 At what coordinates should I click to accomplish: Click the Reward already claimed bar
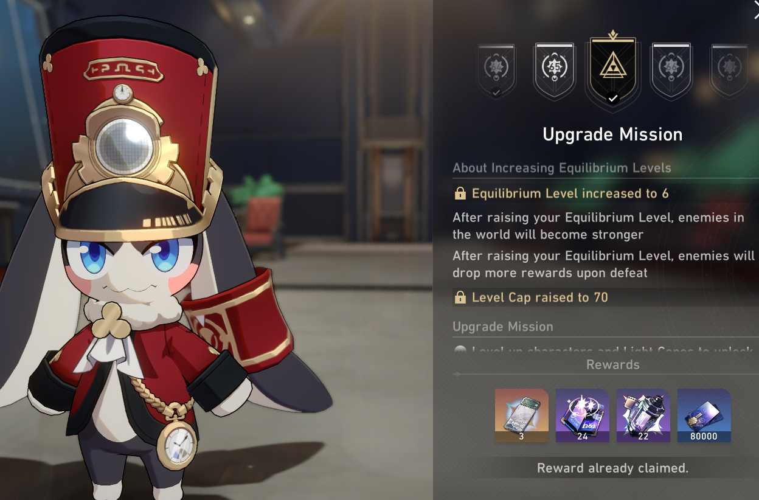[612, 468]
